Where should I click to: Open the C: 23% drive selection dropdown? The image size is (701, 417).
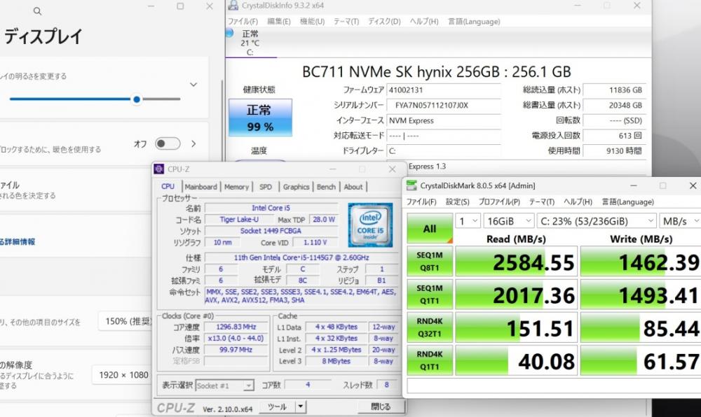(597, 221)
